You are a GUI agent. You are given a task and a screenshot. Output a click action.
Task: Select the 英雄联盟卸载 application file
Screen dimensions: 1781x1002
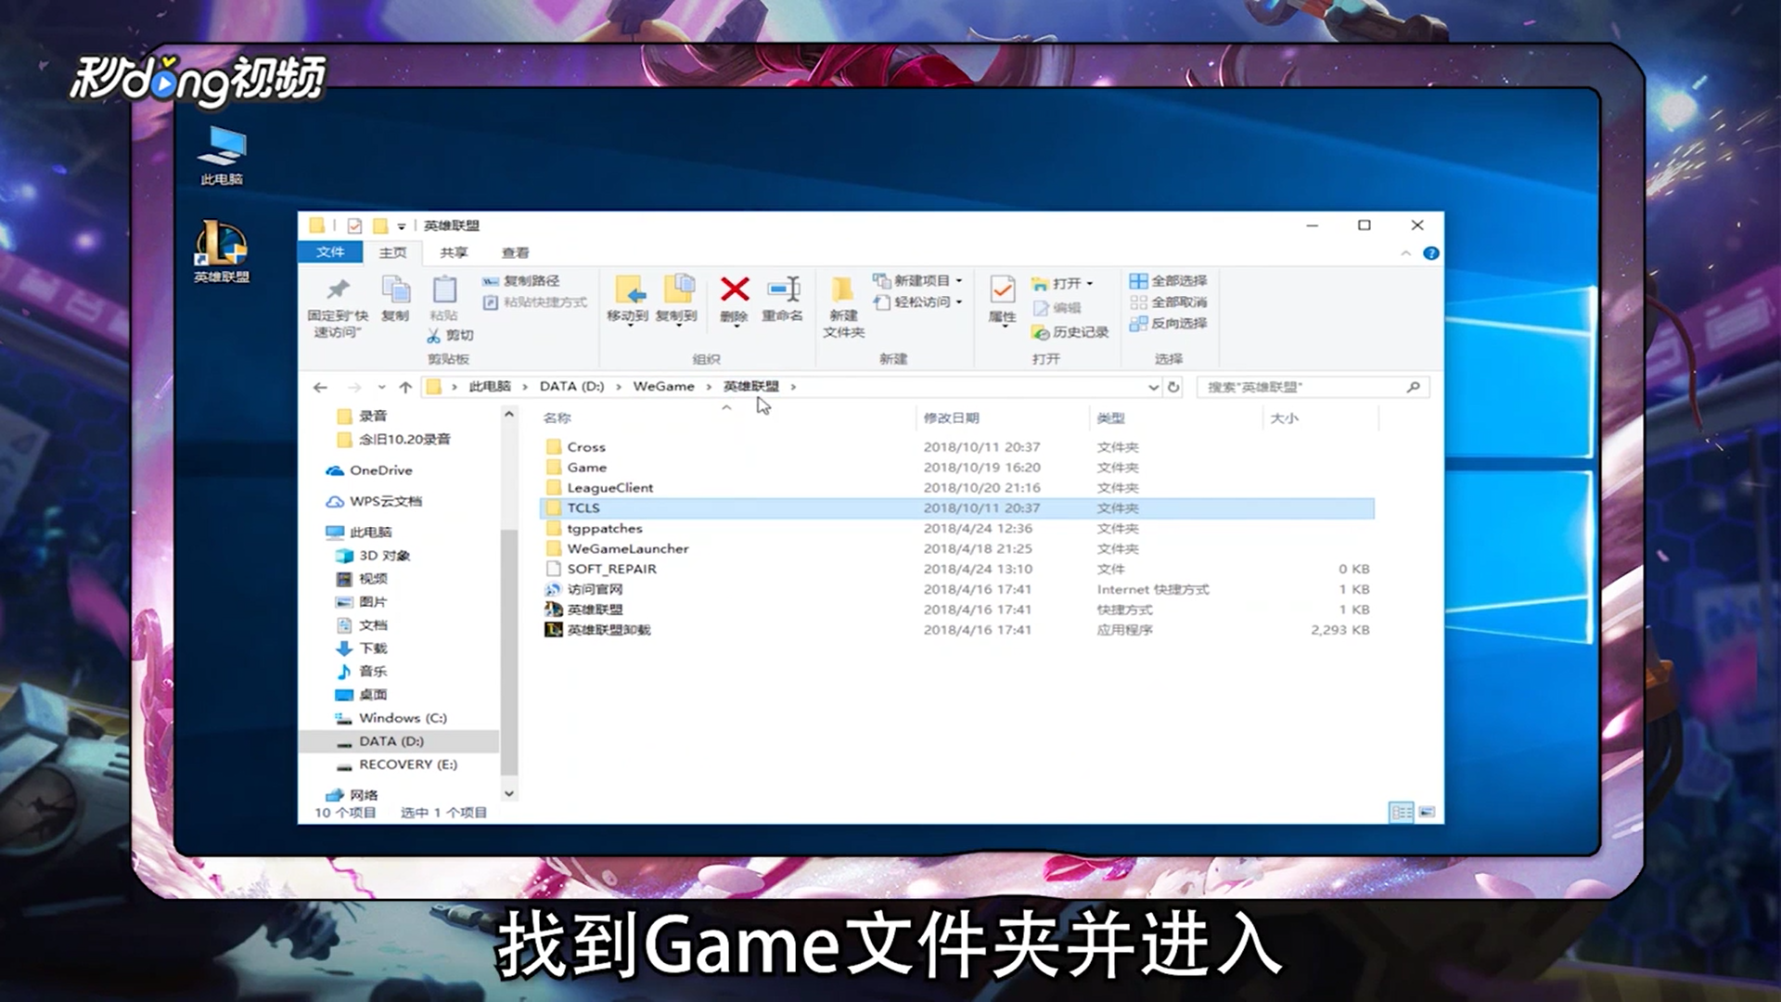956,630
